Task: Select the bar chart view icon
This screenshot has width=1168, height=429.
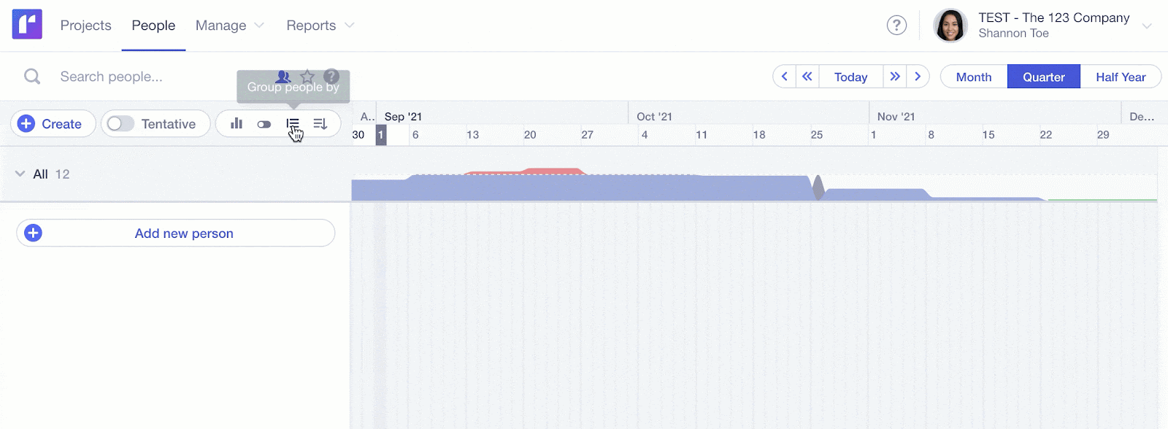Action: click(x=236, y=123)
